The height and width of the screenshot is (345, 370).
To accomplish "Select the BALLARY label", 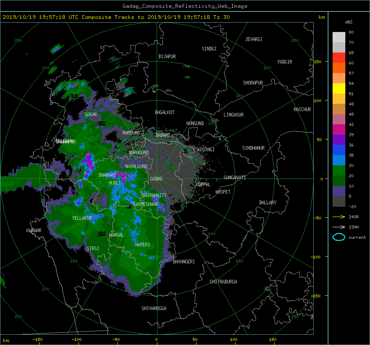I will pos(268,203).
